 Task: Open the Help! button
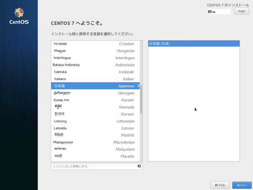[x=242, y=11]
